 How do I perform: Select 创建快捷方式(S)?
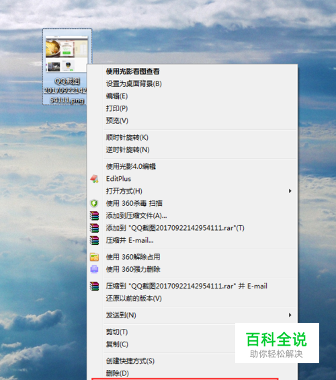click(x=130, y=361)
